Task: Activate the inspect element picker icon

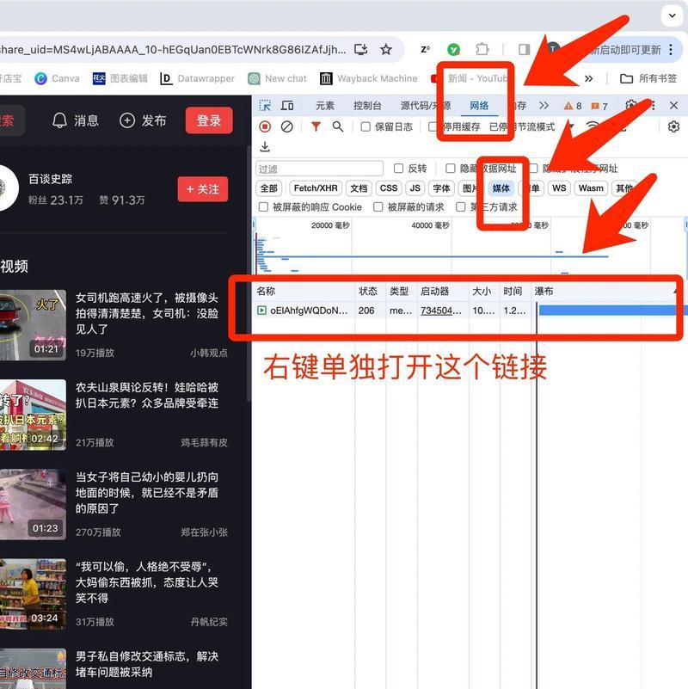Action: [265, 106]
